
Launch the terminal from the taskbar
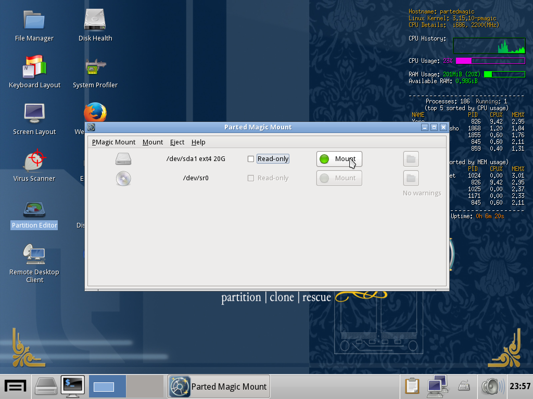(73, 387)
